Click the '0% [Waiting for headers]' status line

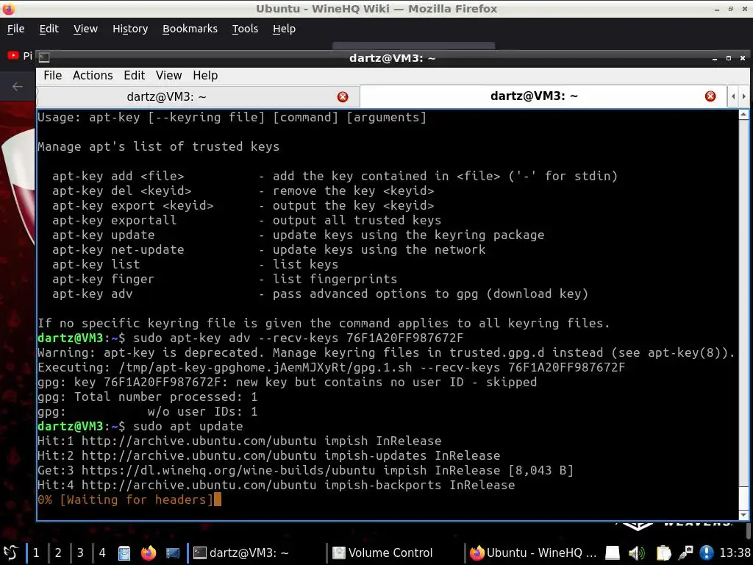(125, 500)
